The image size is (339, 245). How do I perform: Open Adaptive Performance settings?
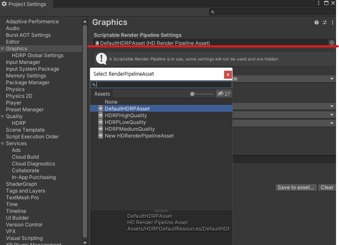32,22
